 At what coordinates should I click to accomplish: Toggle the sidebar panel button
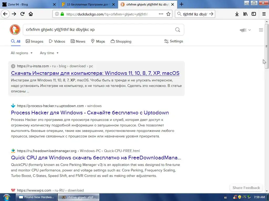[254, 14]
